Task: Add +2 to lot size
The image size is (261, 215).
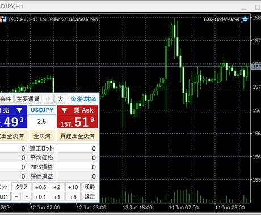Action: pyautogui.click(x=57, y=187)
